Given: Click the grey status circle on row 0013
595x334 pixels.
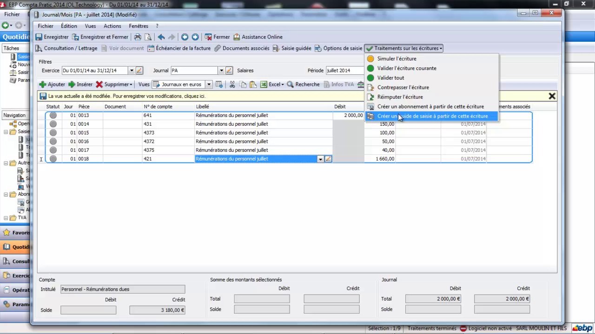Looking at the screenshot, I should (53, 116).
